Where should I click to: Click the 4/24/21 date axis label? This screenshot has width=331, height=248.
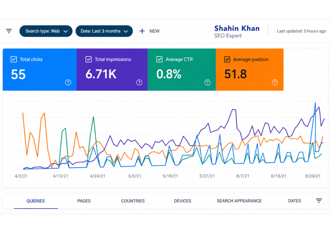pyautogui.click(x=98, y=176)
